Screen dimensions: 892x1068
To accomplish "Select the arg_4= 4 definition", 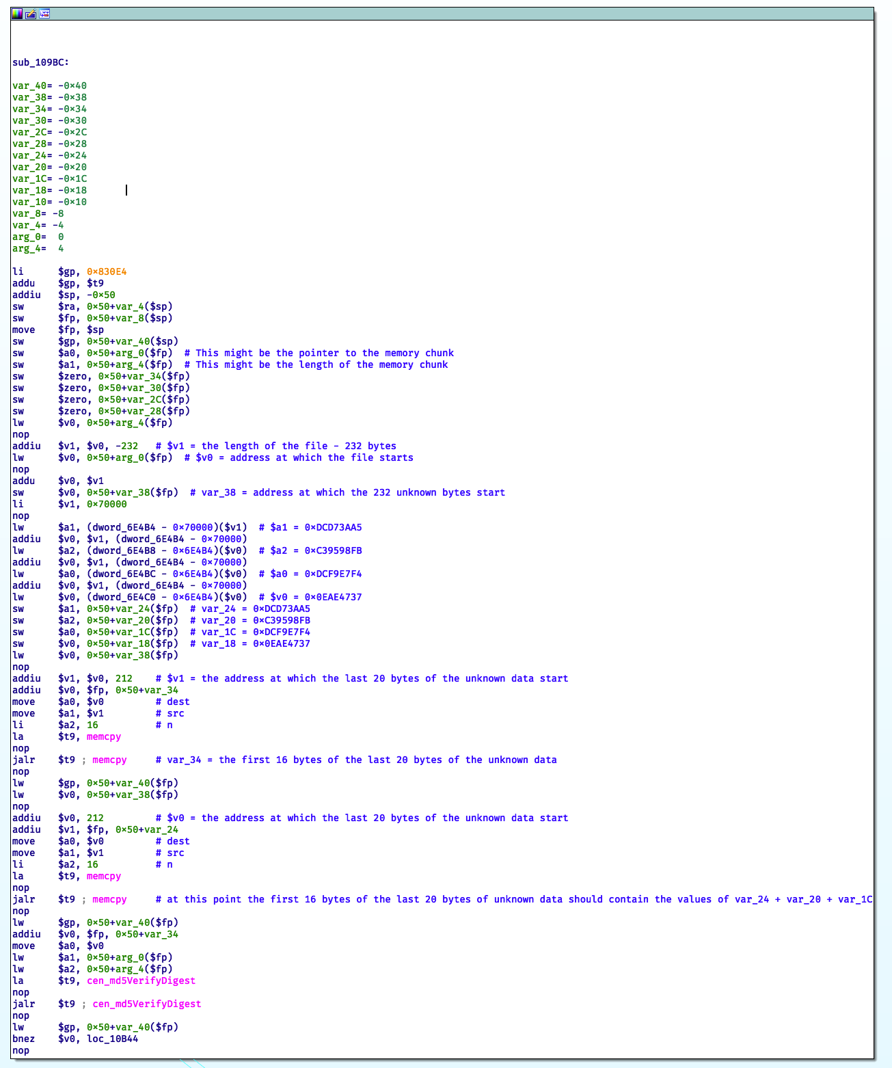I will coord(38,248).
